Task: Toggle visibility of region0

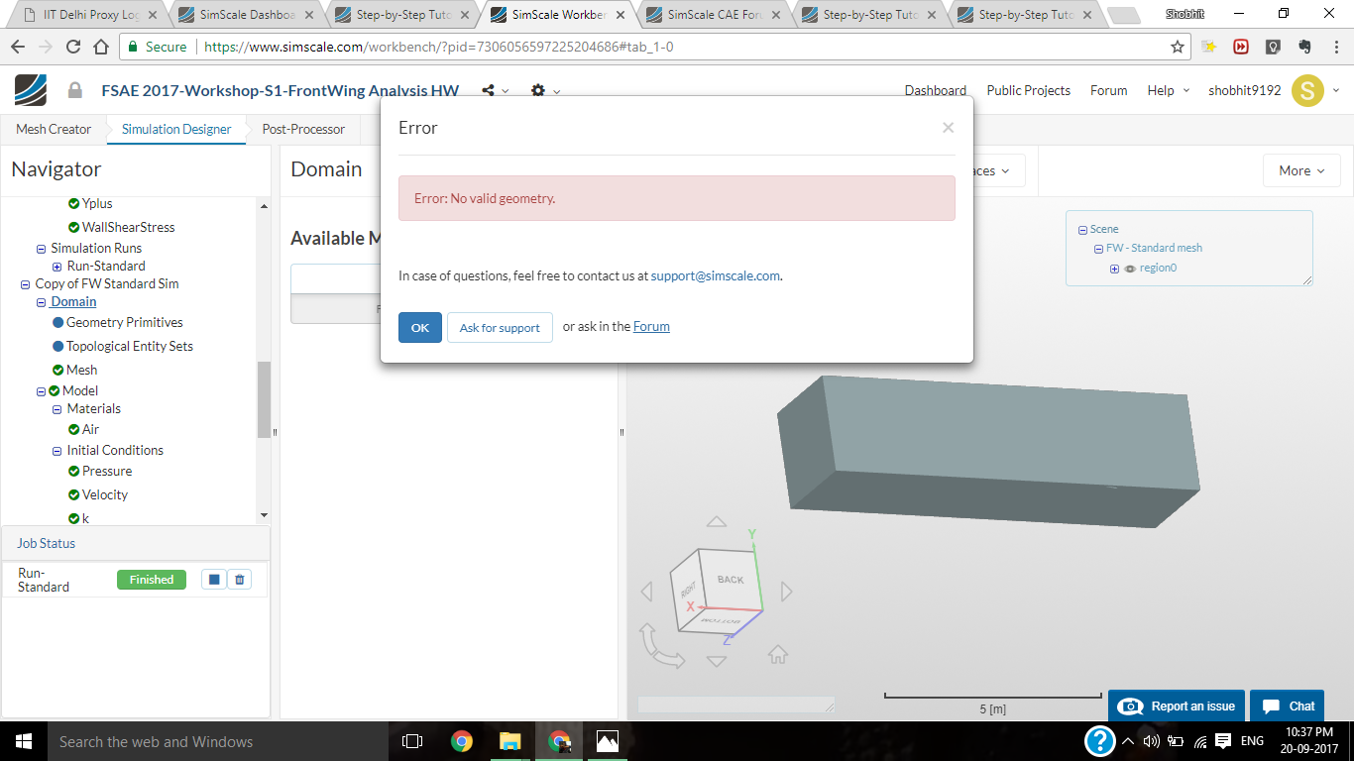Action: 1130,269
